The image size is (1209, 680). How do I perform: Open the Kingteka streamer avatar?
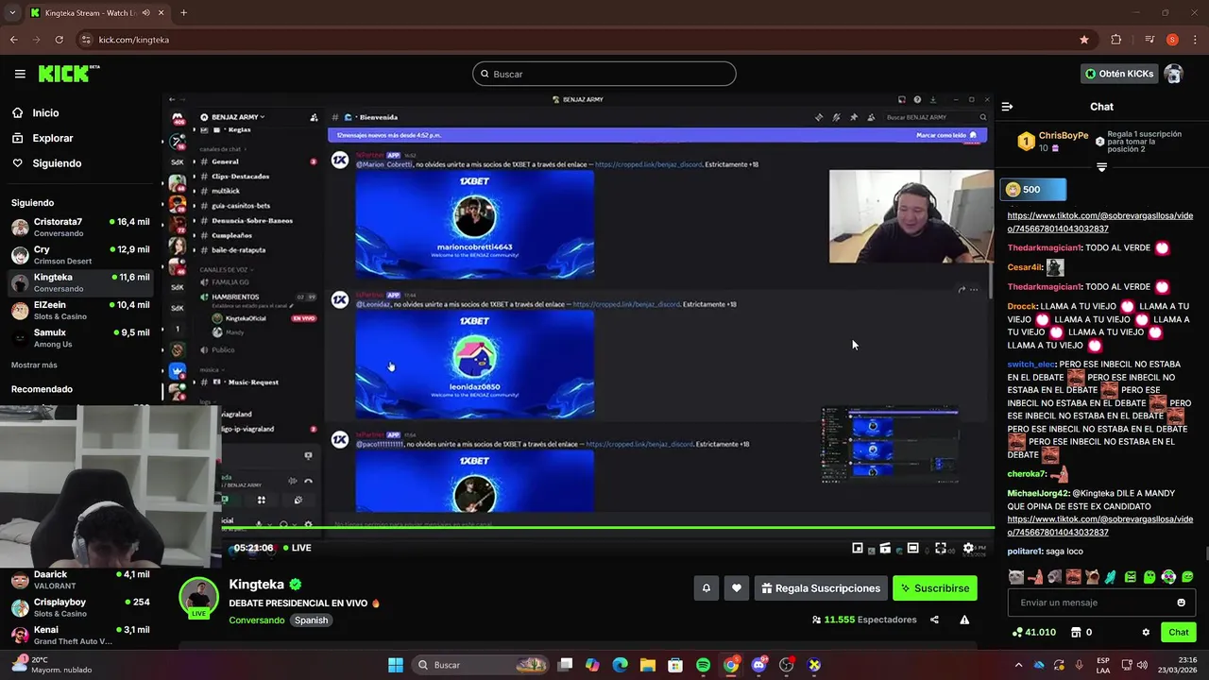coord(199,597)
